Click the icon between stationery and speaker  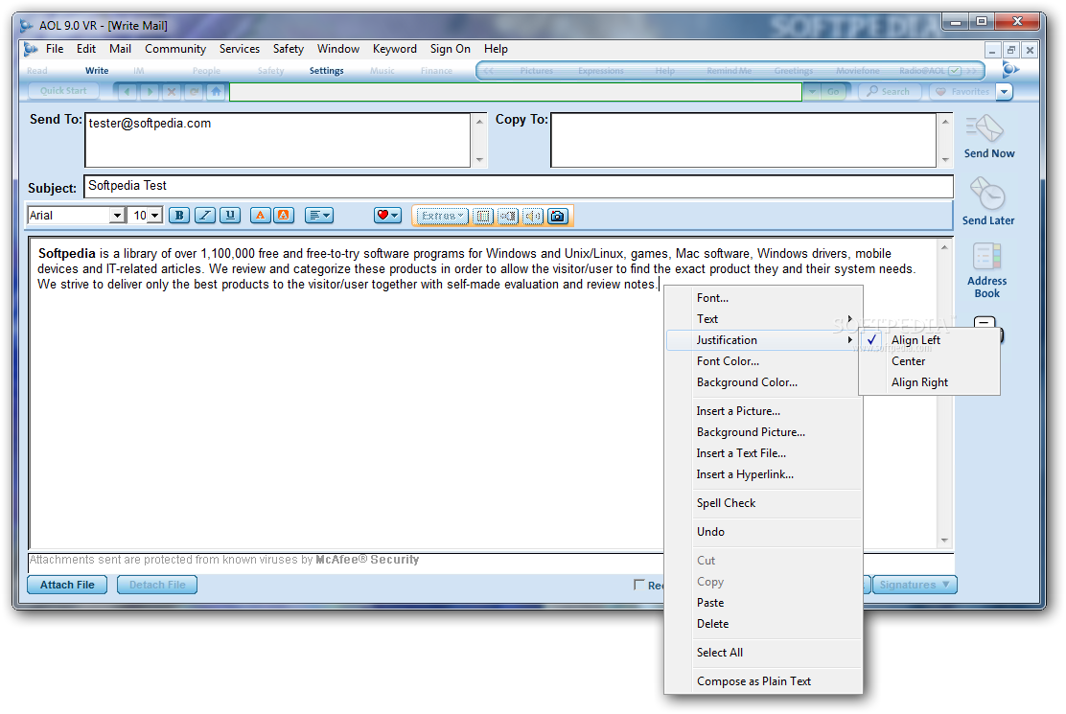508,216
